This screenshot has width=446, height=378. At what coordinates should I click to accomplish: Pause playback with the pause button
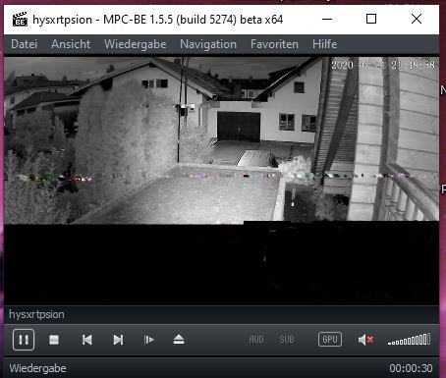pos(24,340)
